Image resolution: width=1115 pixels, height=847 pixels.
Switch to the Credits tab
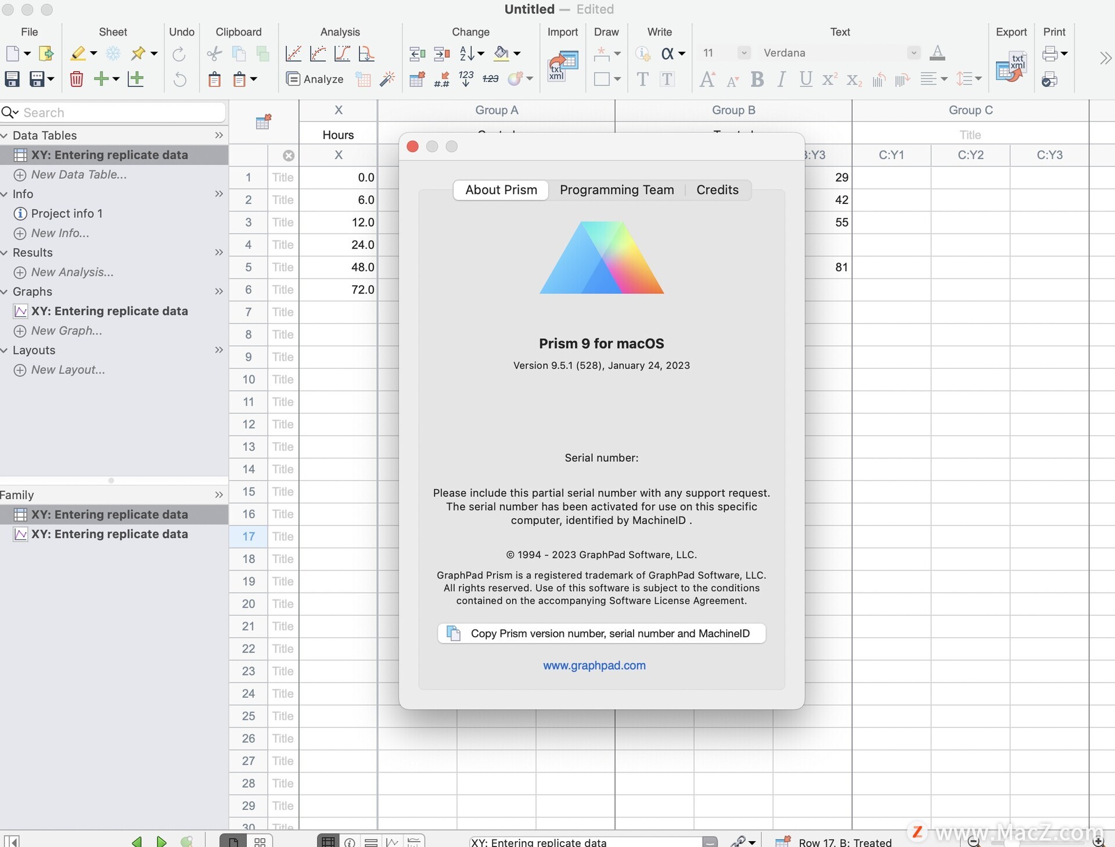717,190
